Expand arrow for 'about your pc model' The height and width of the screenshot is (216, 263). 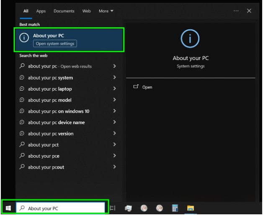pyautogui.click(x=115, y=100)
